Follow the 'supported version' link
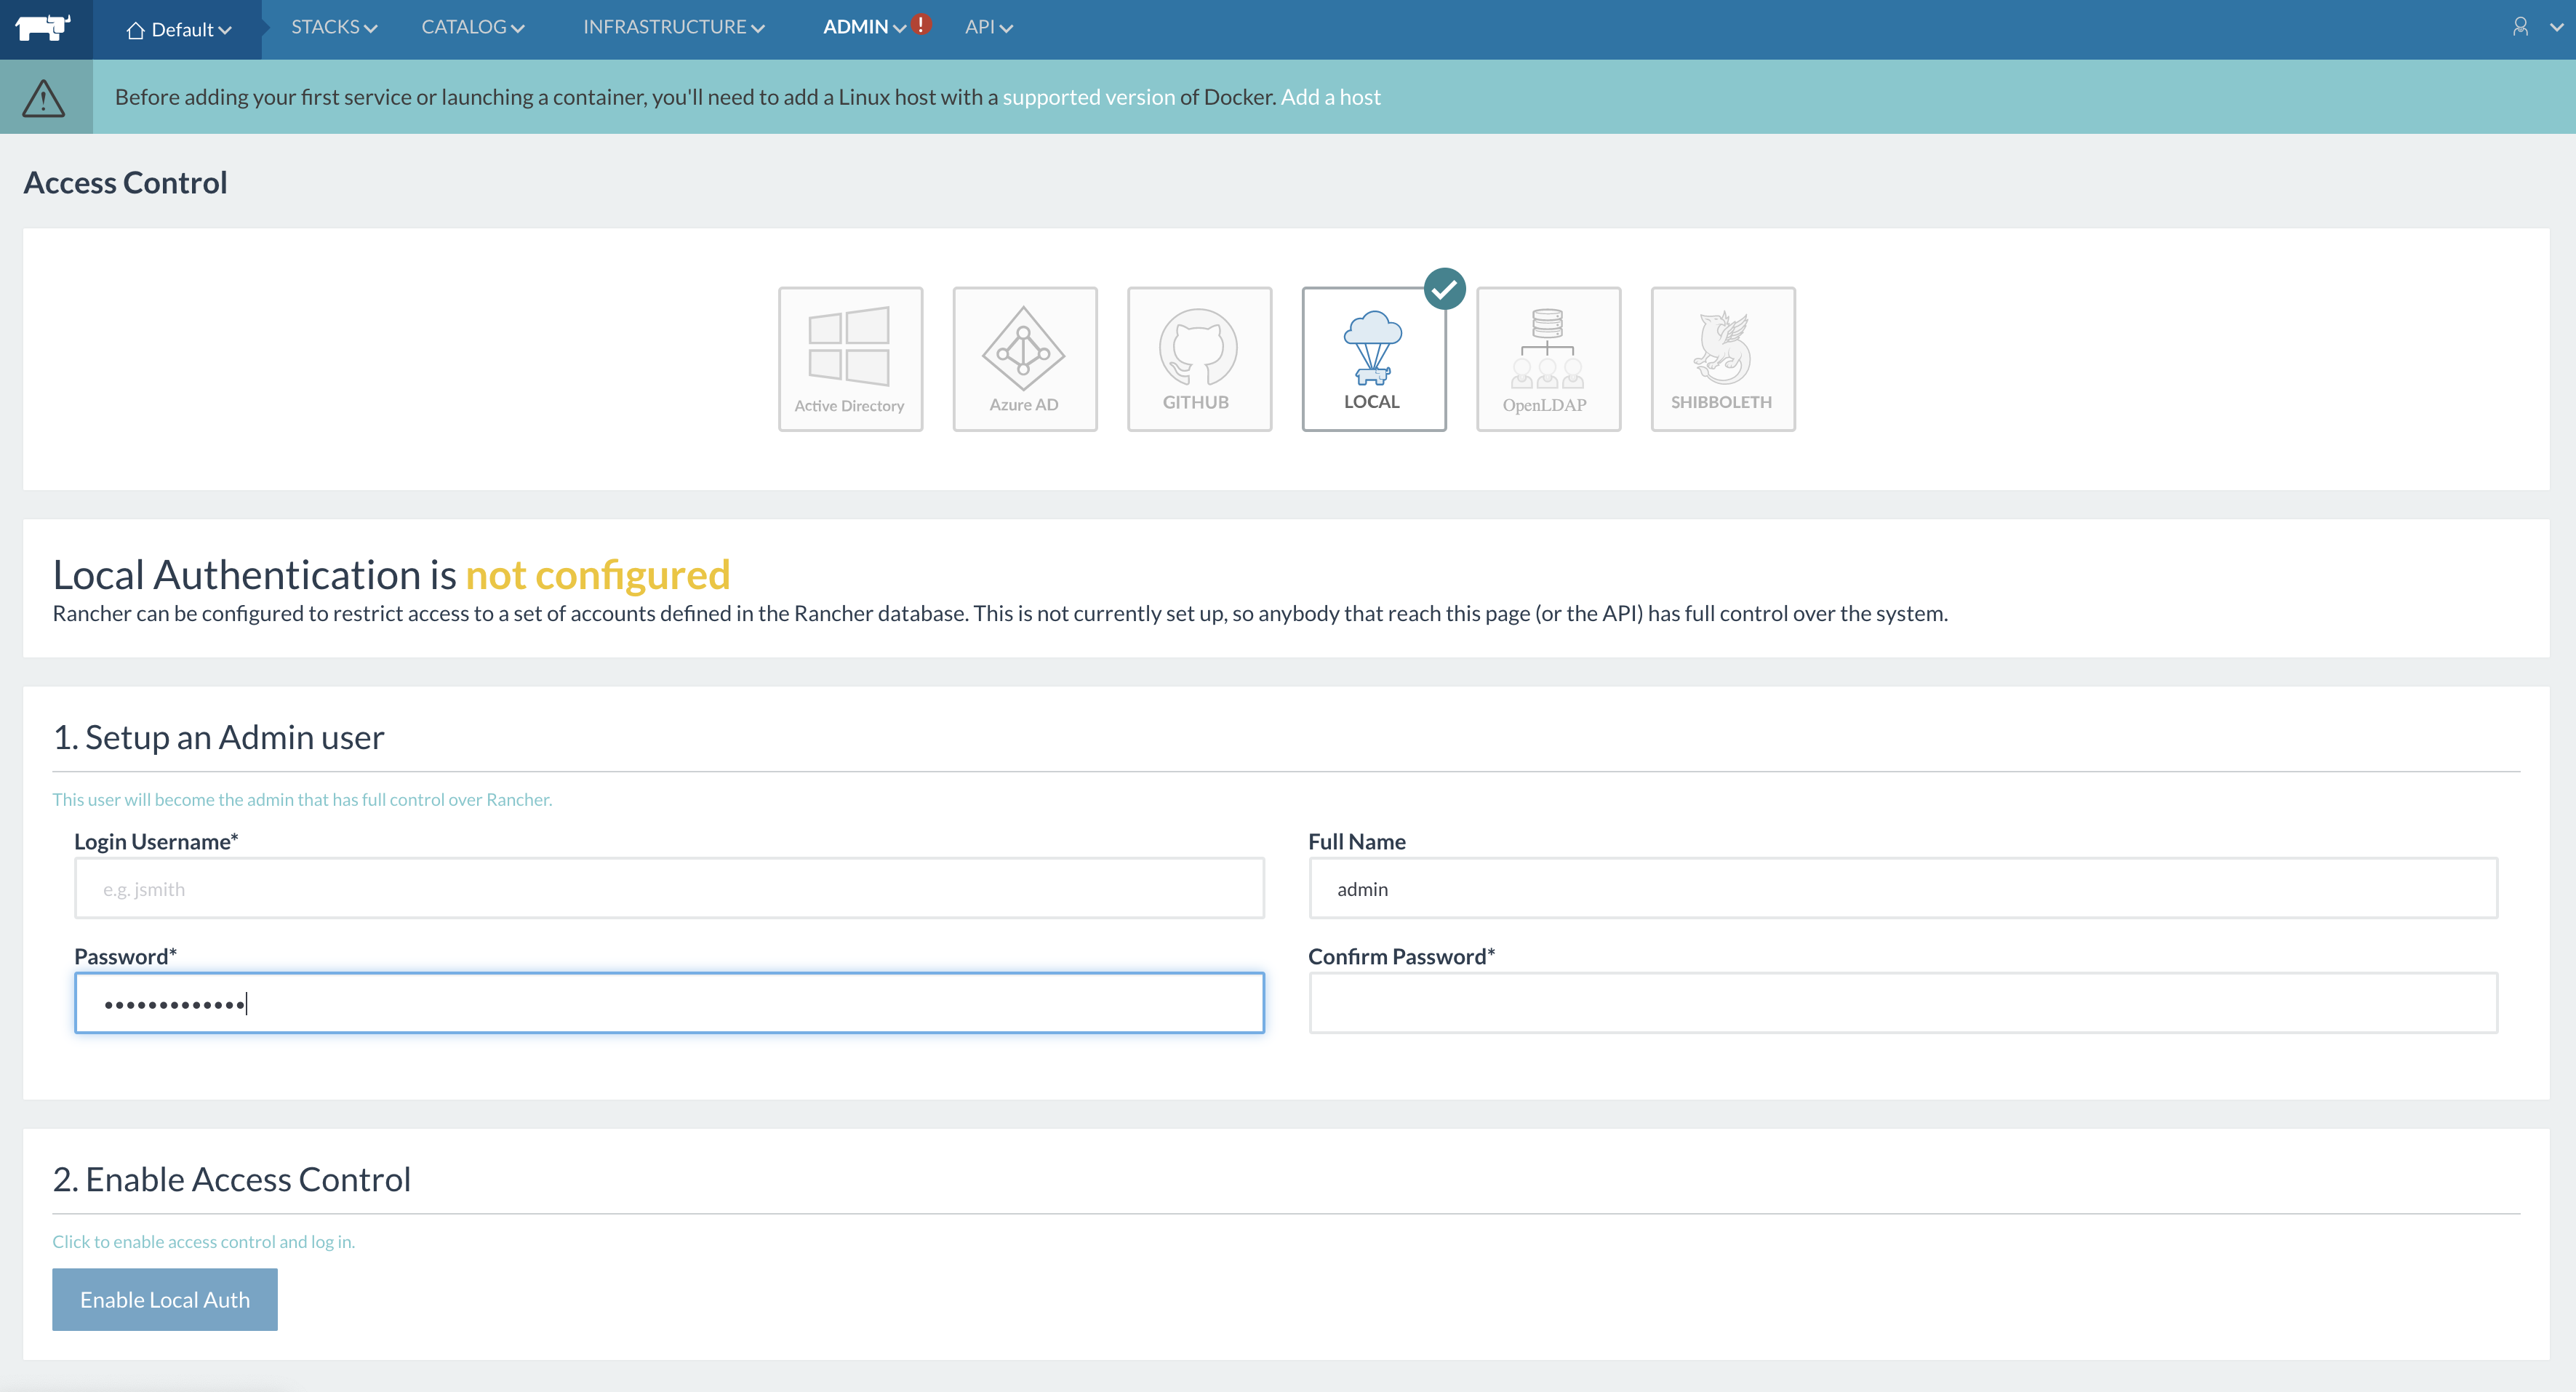This screenshot has width=2576, height=1392. [x=1088, y=97]
